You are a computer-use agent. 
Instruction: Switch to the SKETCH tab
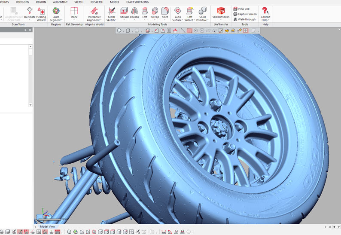(x=79, y=2)
